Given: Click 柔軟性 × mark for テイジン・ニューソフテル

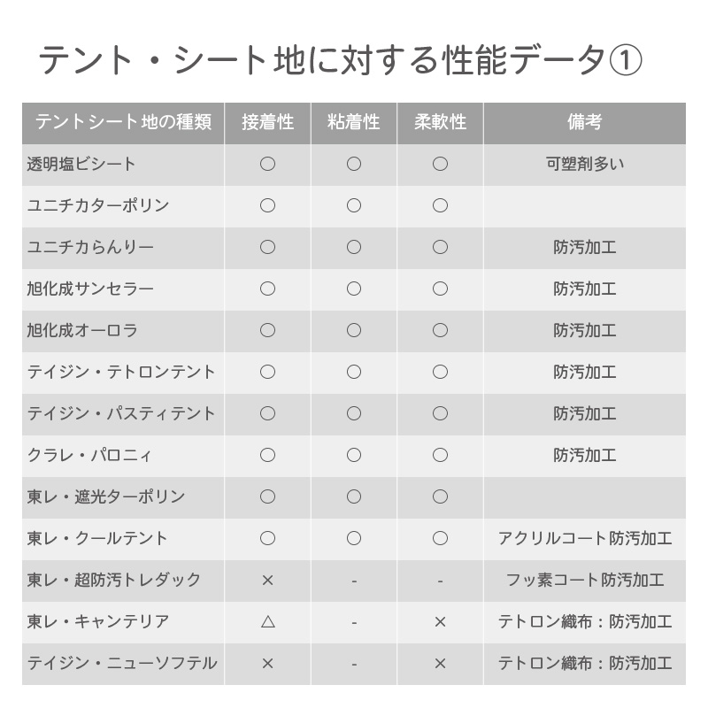Looking at the screenshot, I should tap(440, 664).
